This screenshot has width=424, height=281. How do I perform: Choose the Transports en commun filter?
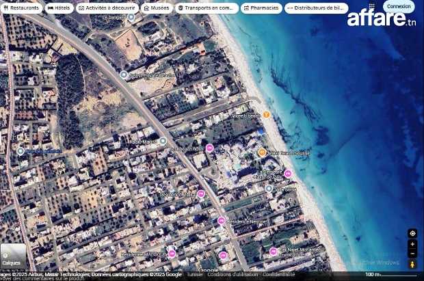click(x=207, y=8)
